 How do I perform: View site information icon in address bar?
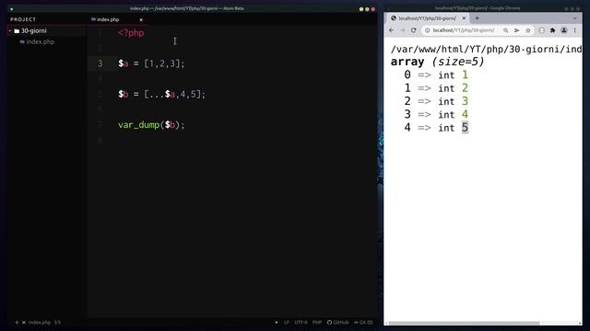click(x=427, y=30)
